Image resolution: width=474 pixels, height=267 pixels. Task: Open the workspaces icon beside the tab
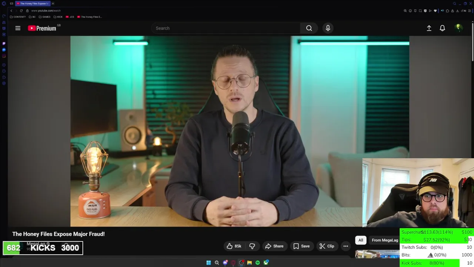11,4
